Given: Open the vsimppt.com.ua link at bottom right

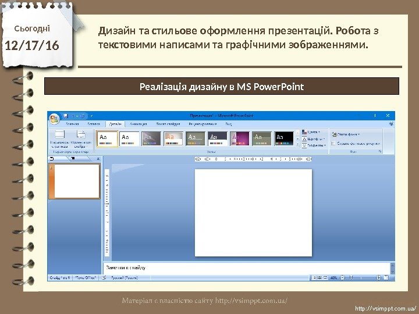Looking at the screenshot, I should [385, 309].
